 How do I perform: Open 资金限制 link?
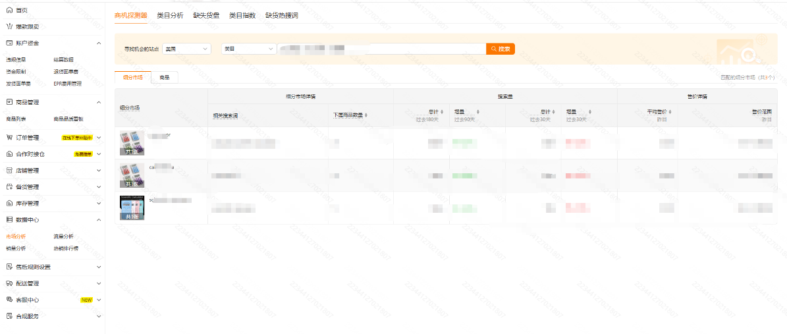(x=16, y=72)
